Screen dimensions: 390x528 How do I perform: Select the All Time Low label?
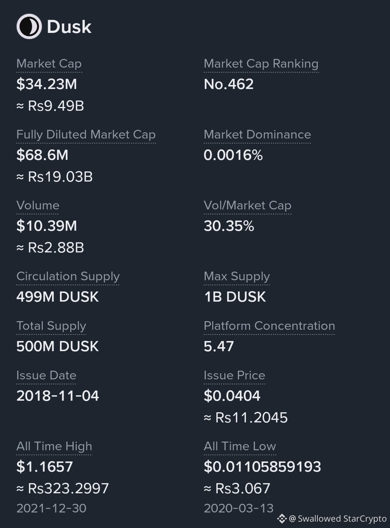click(240, 446)
